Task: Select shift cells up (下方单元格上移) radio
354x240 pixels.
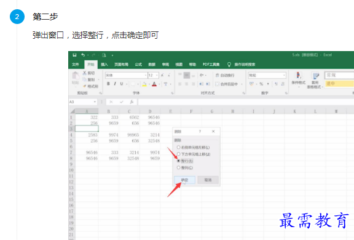Action: tap(179, 154)
